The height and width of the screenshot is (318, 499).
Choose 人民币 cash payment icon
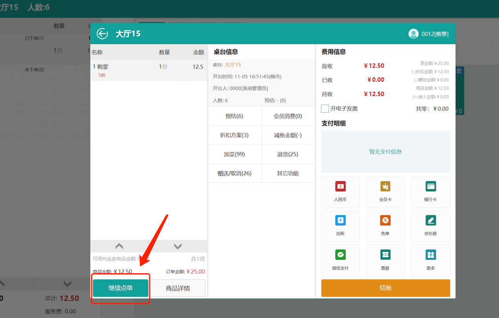pos(340,192)
